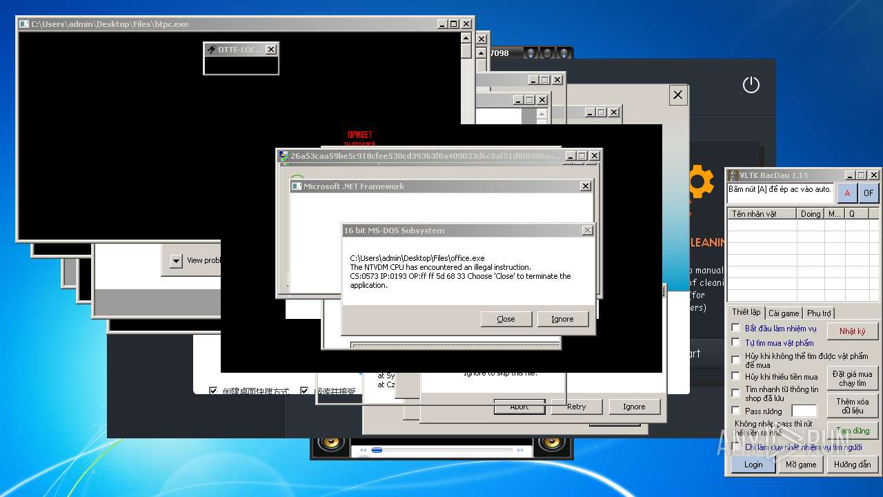
Task: Toggle Tìm nhanh từ thông tin shop checkbox
Action: click(x=736, y=393)
